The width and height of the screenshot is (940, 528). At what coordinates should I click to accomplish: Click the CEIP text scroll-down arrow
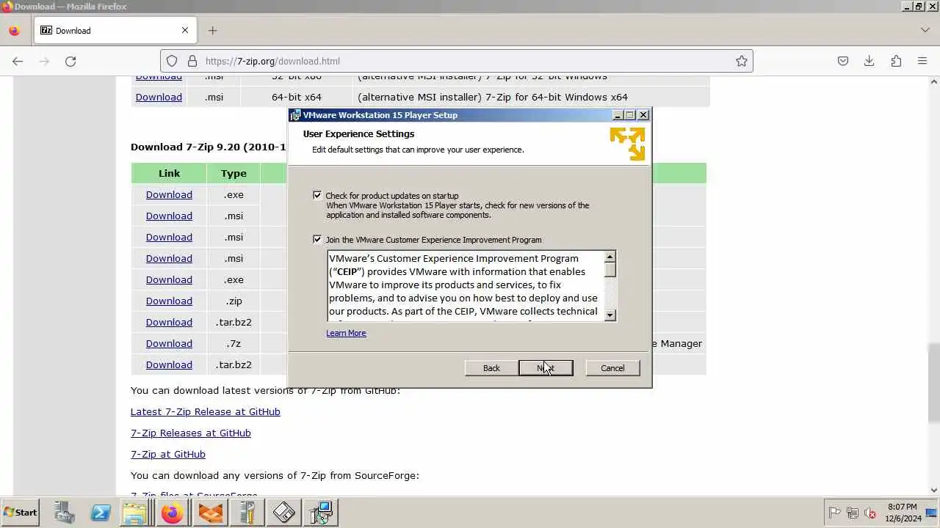point(610,315)
